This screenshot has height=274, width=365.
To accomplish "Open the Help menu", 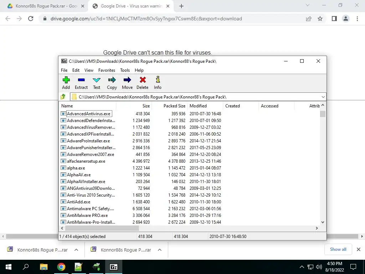I will pos(139,70).
